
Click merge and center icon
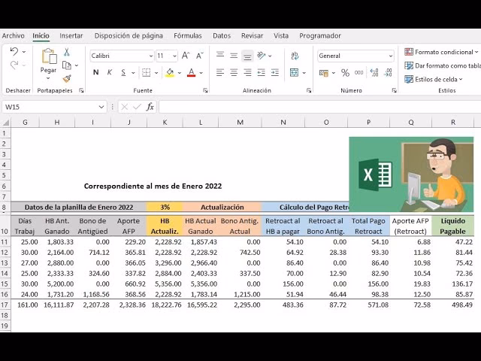point(294,72)
